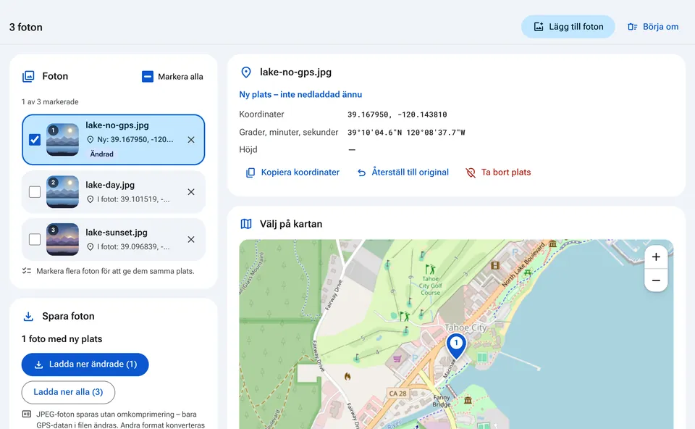The height and width of the screenshot is (429, 695).
Task: Click the 1 av 3 markerade text
Action: [x=50, y=102]
